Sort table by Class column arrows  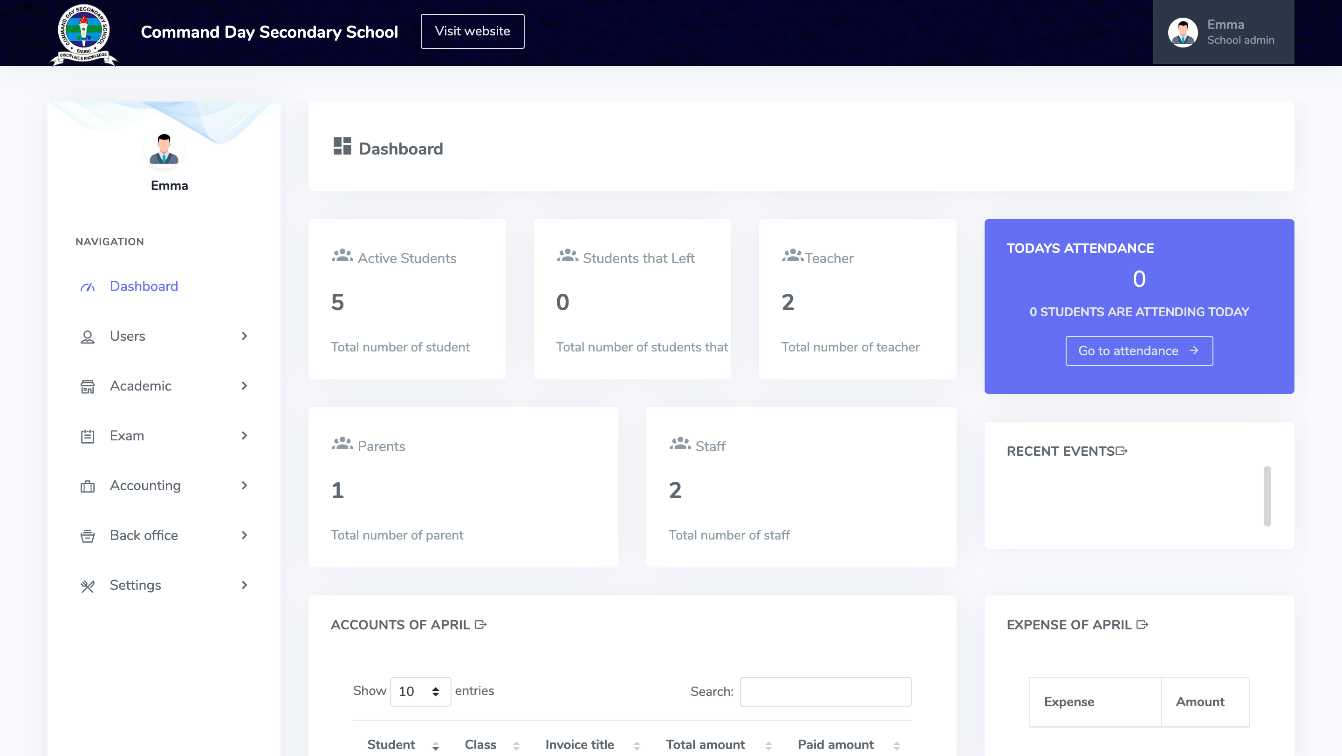pos(516,746)
